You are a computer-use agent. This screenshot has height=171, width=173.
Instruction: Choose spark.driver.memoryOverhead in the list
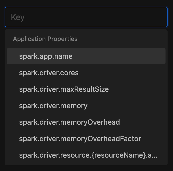click(x=86, y=122)
